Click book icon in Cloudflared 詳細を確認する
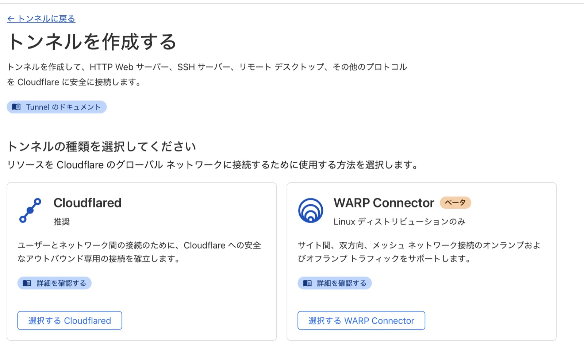Viewport: 584px width, 359px height. click(x=27, y=283)
